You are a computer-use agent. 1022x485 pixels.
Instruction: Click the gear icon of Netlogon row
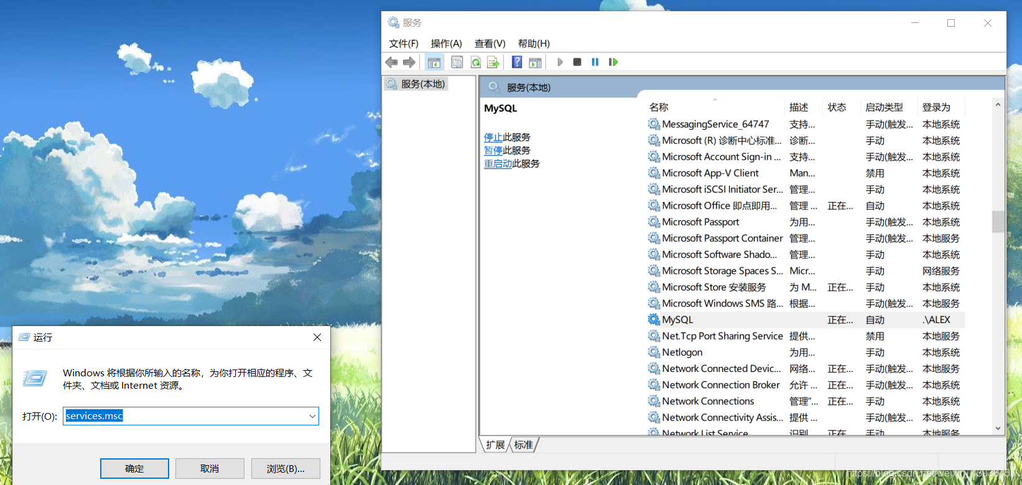(x=654, y=352)
